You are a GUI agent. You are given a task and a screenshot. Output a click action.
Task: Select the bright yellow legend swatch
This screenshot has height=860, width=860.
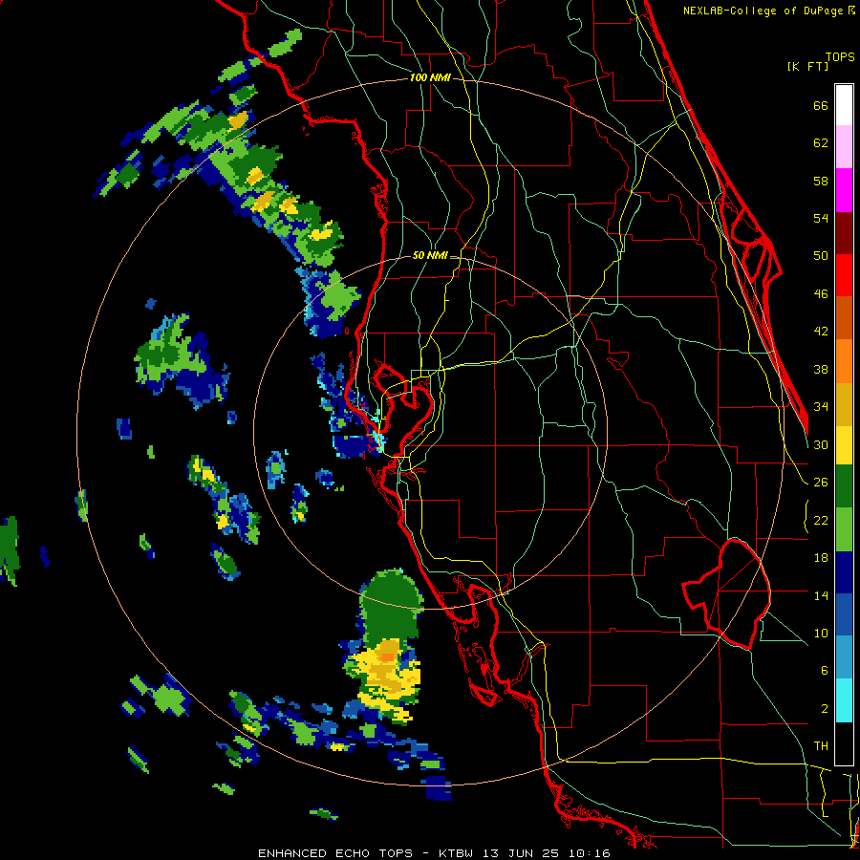[844, 445]
